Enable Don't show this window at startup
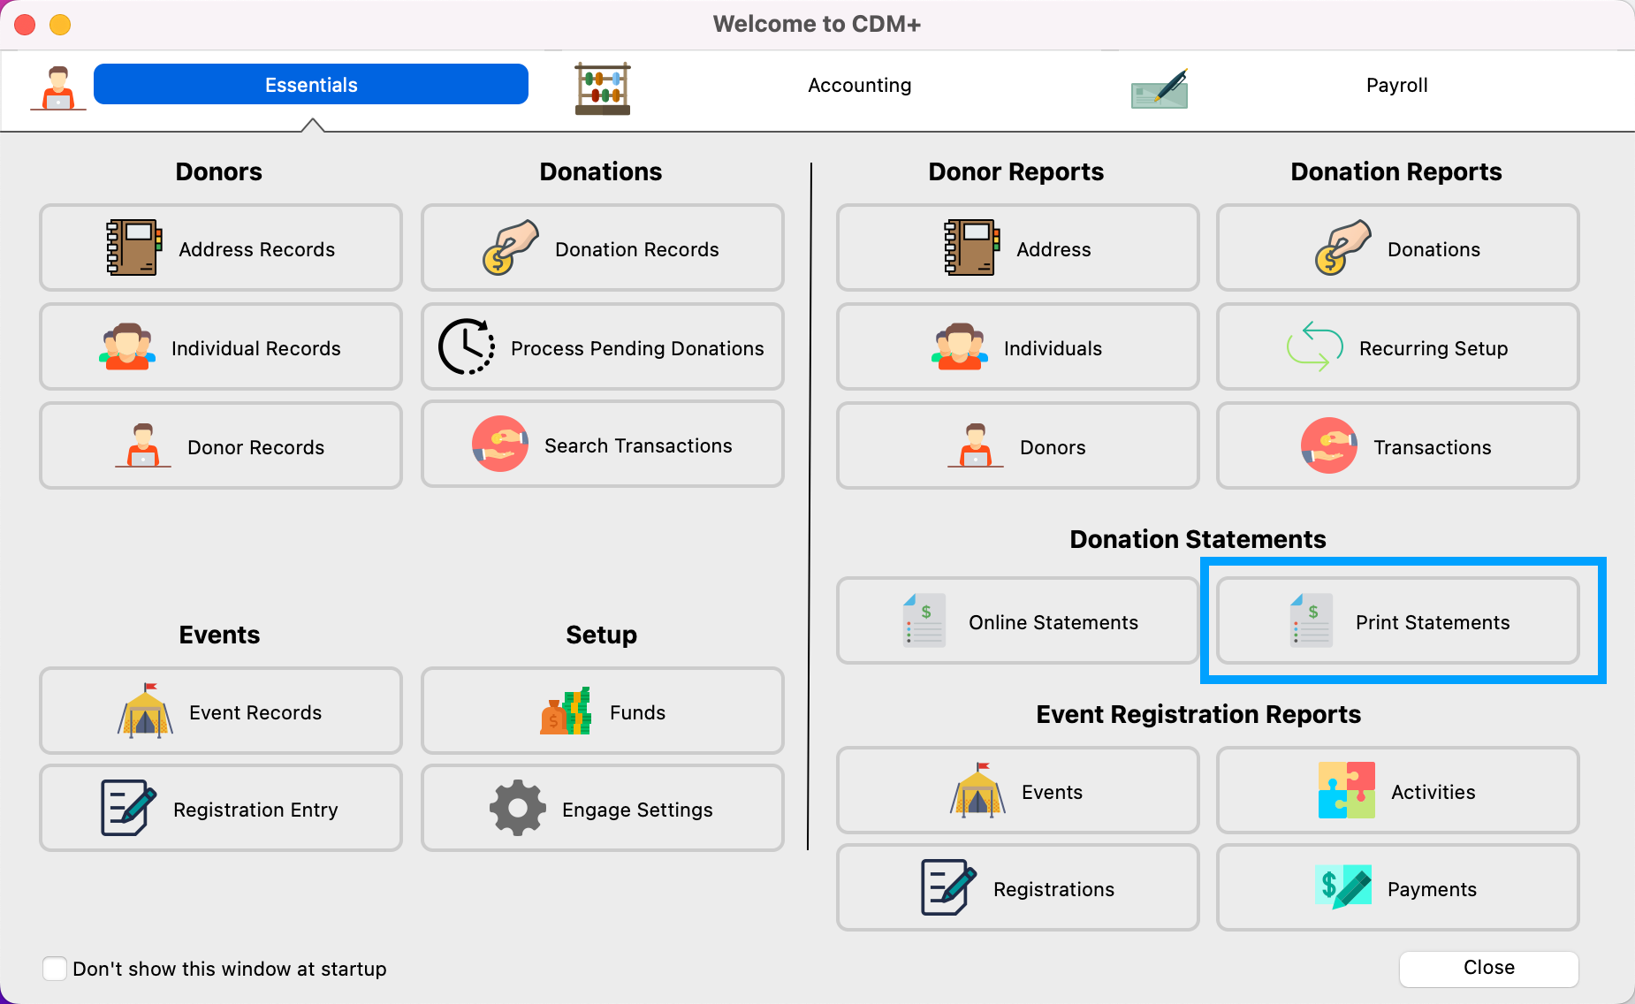 (55, 969)
